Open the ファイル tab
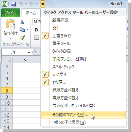 11,13
